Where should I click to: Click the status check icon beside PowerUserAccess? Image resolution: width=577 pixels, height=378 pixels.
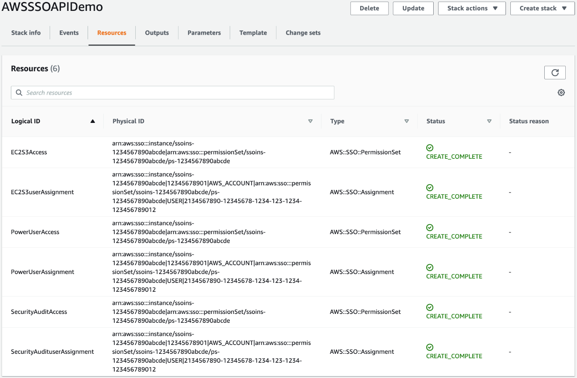click(x=429, y=227)
